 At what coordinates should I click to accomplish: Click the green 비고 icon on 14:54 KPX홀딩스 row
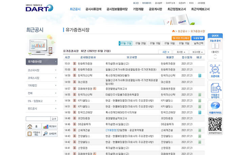point(200,100)
